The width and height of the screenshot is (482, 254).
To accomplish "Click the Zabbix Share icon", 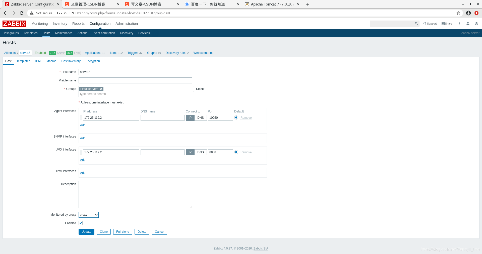I will pos(447,24).
